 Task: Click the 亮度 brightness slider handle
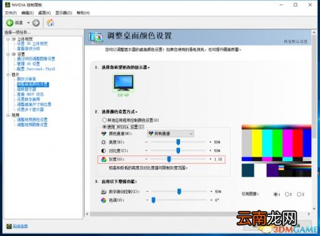tap(178, 142)
